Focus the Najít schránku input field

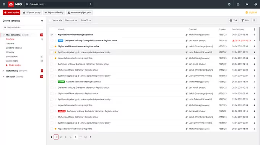[23, 27]
